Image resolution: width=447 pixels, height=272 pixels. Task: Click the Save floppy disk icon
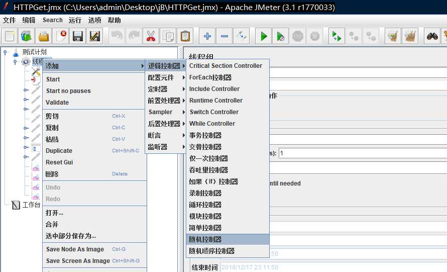pos(77,36)
